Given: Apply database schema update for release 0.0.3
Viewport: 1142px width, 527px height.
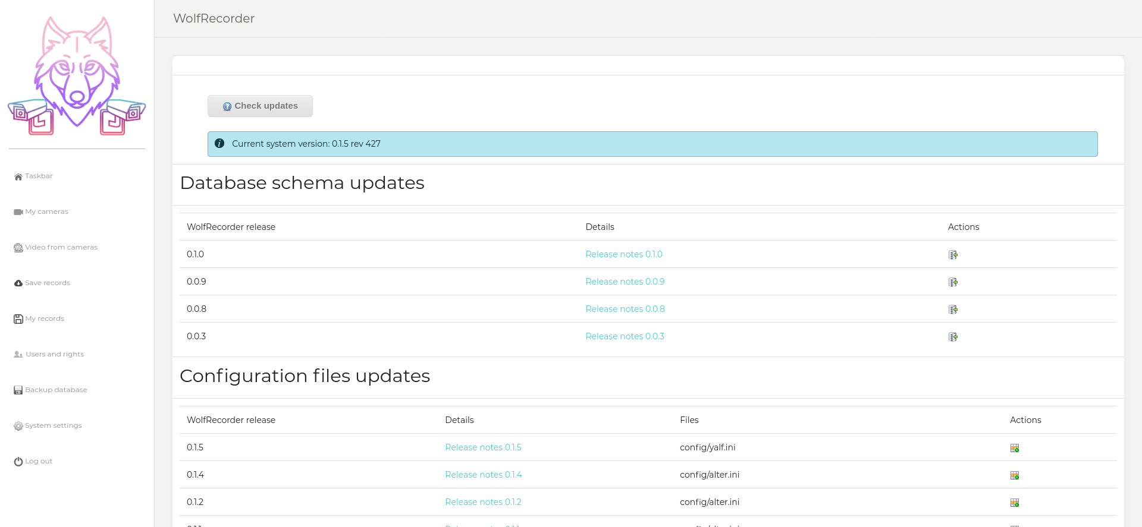Looking at the screenshot, I should [x=953, y=337].
